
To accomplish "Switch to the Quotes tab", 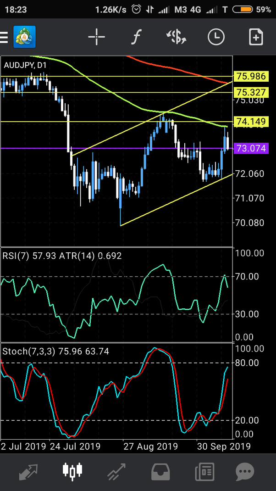I will [x=28, y=472].
